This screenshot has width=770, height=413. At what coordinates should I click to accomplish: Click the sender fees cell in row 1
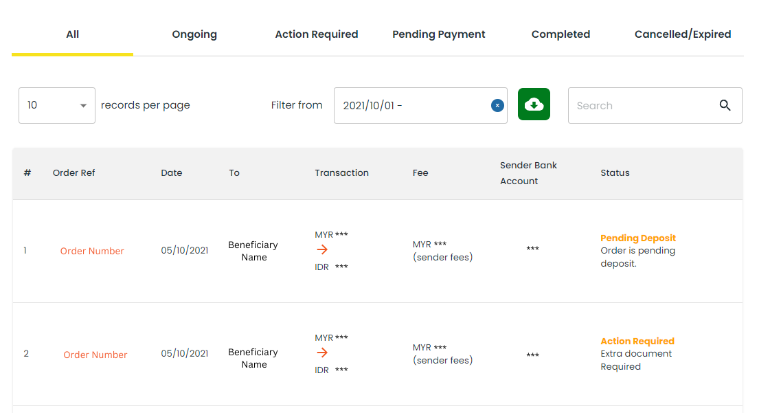point(442,251)
